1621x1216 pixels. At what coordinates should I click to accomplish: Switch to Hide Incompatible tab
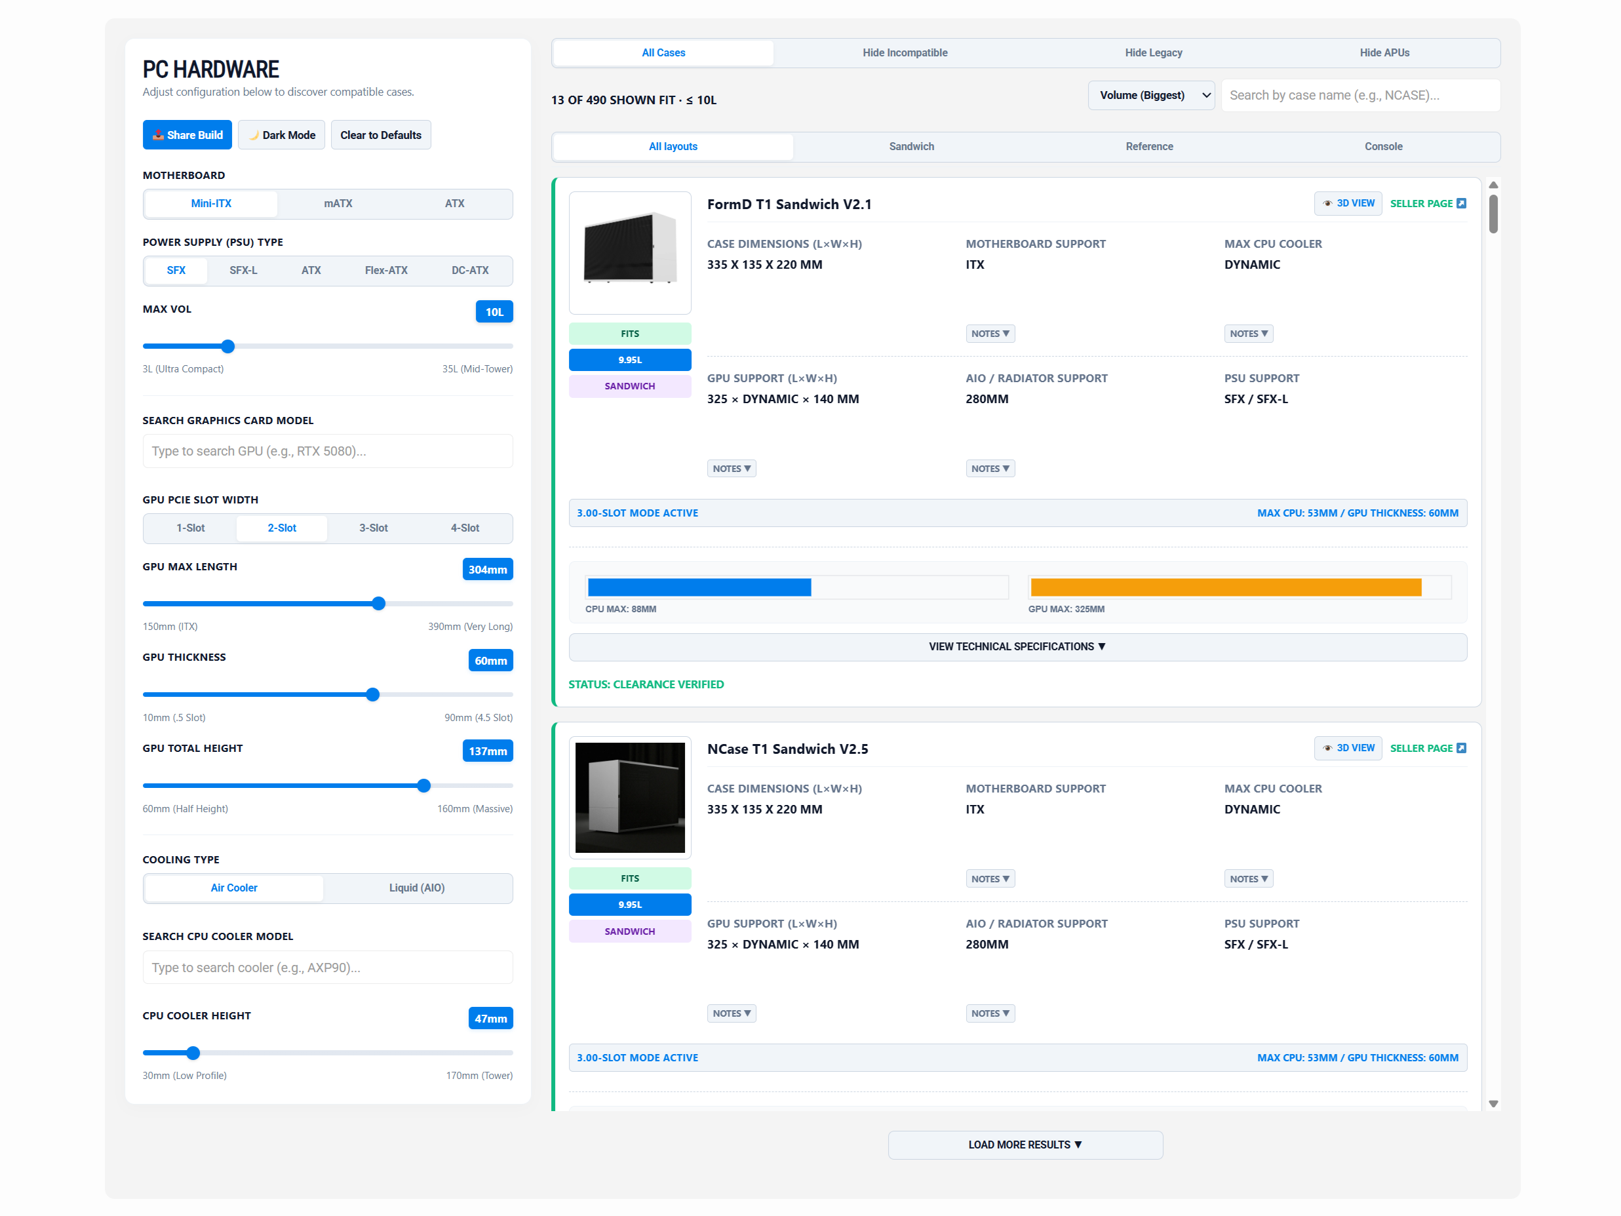[x=905, y=53]
